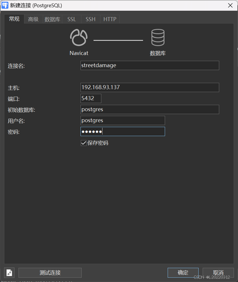Click the 测试连接 button

pyautogui.click(x=50, y=272)
